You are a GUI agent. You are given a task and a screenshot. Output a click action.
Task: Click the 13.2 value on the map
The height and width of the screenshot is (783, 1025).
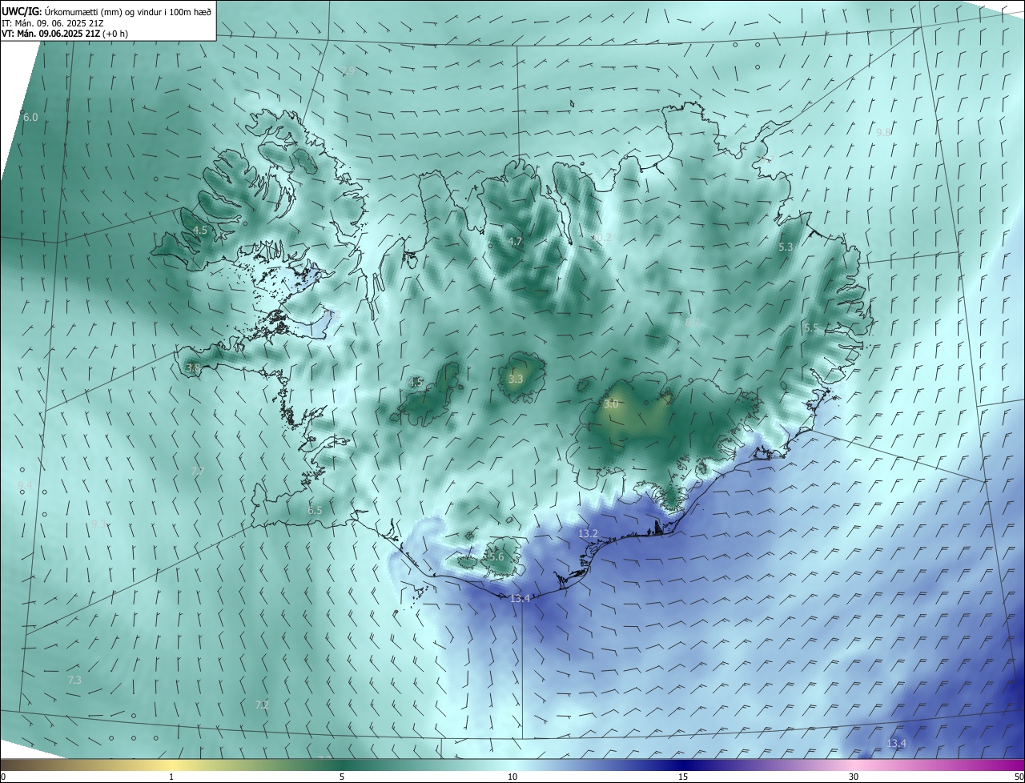tap(588, 533)
